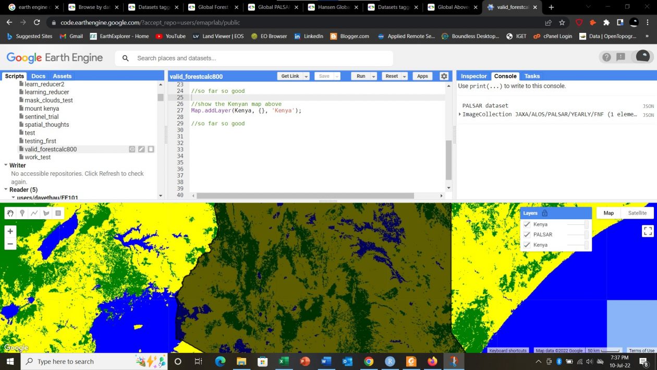Uncheck the Kenya layer listed below PALSAR
The height and width of the screenshot is (370, 657).
click(527, 245)
